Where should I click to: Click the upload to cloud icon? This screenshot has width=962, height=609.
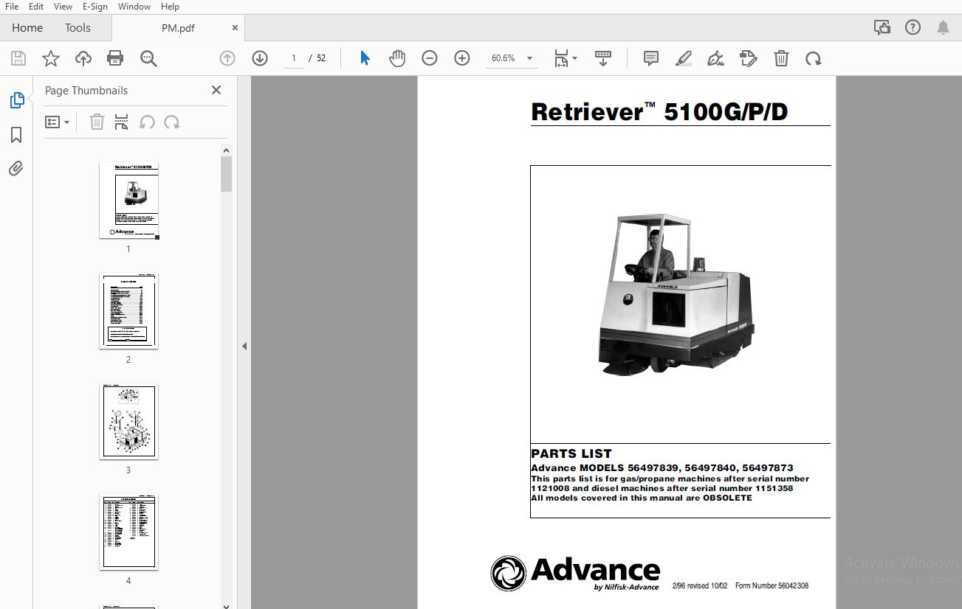click(83, 58)
